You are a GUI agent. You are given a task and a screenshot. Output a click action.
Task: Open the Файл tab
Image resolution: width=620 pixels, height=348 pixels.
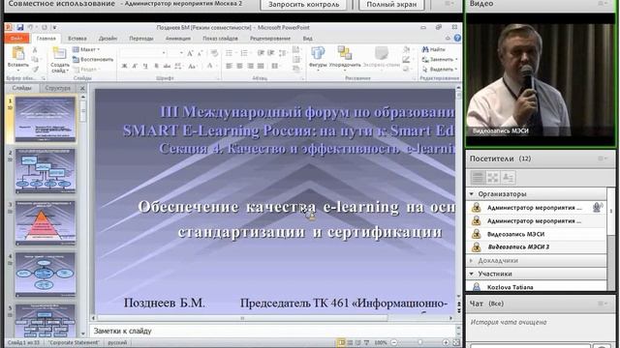coord(16,39)
